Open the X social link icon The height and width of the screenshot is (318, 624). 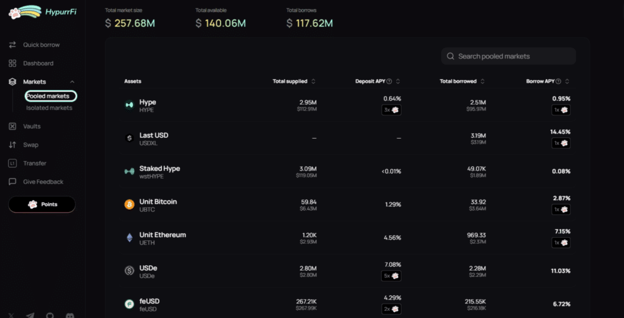click(11, 316)
